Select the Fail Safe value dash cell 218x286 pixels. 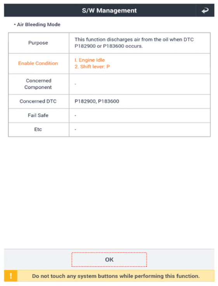(x=140, y=115)
